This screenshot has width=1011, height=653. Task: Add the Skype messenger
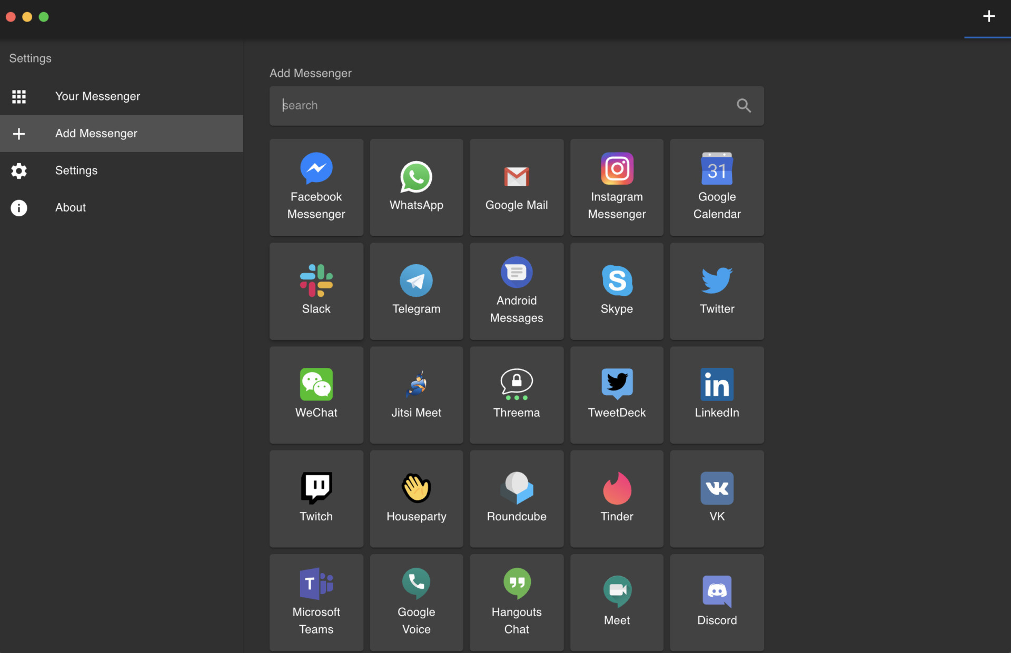coord(616,291)
